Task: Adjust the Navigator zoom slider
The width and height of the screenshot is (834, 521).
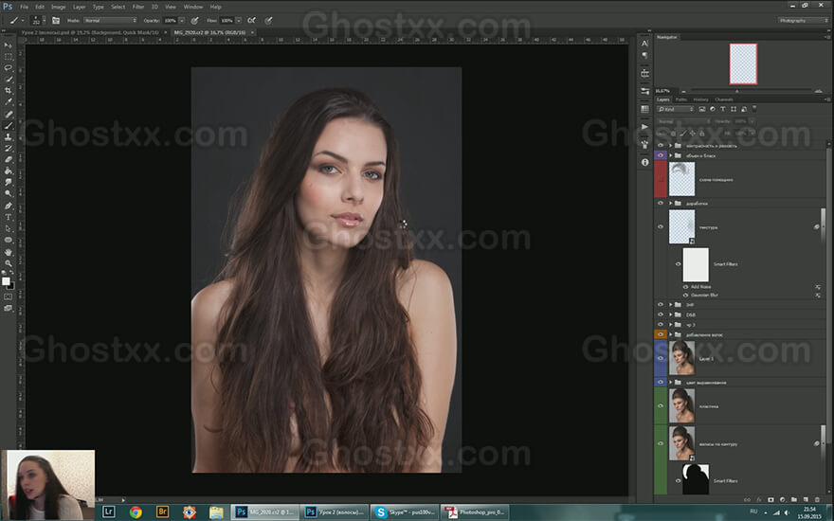Action: pyautogui.click(x=736, y=91)
